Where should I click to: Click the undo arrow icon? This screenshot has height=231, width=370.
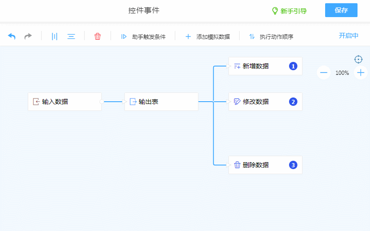[12, 36]
